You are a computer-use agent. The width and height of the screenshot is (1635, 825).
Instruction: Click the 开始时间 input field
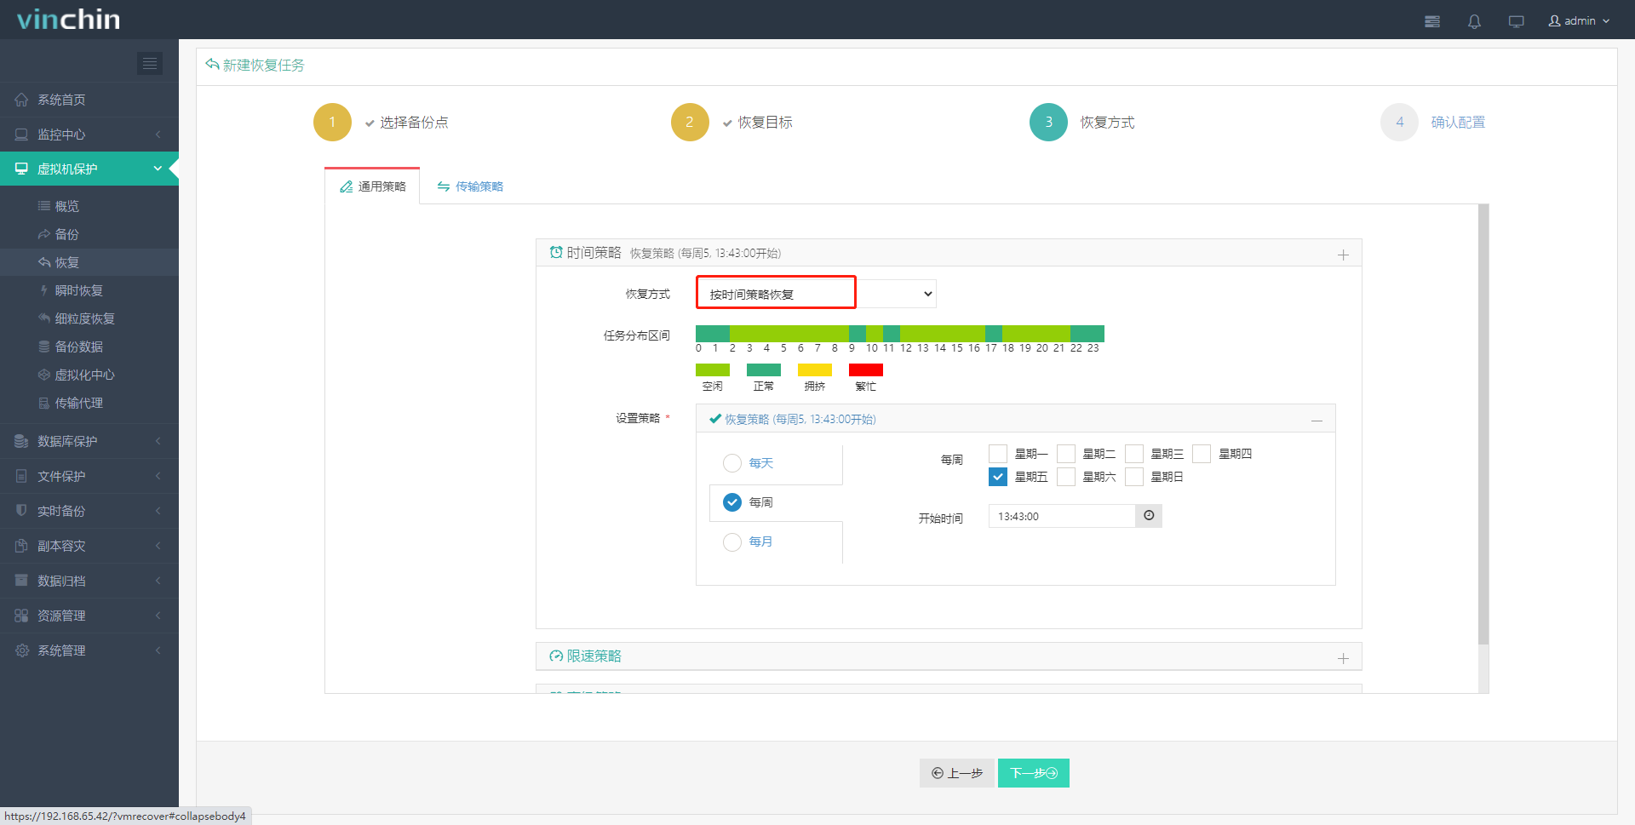(1062, 516)
